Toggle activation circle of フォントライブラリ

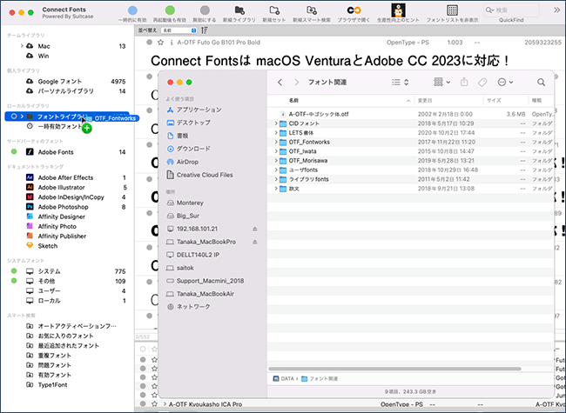coord(14,117)
